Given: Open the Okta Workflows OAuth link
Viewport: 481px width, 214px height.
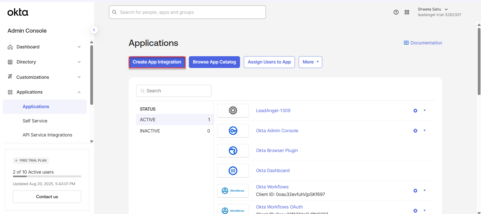Looking at the screenshot, I should pyautogui.click(x=279, y=207).
